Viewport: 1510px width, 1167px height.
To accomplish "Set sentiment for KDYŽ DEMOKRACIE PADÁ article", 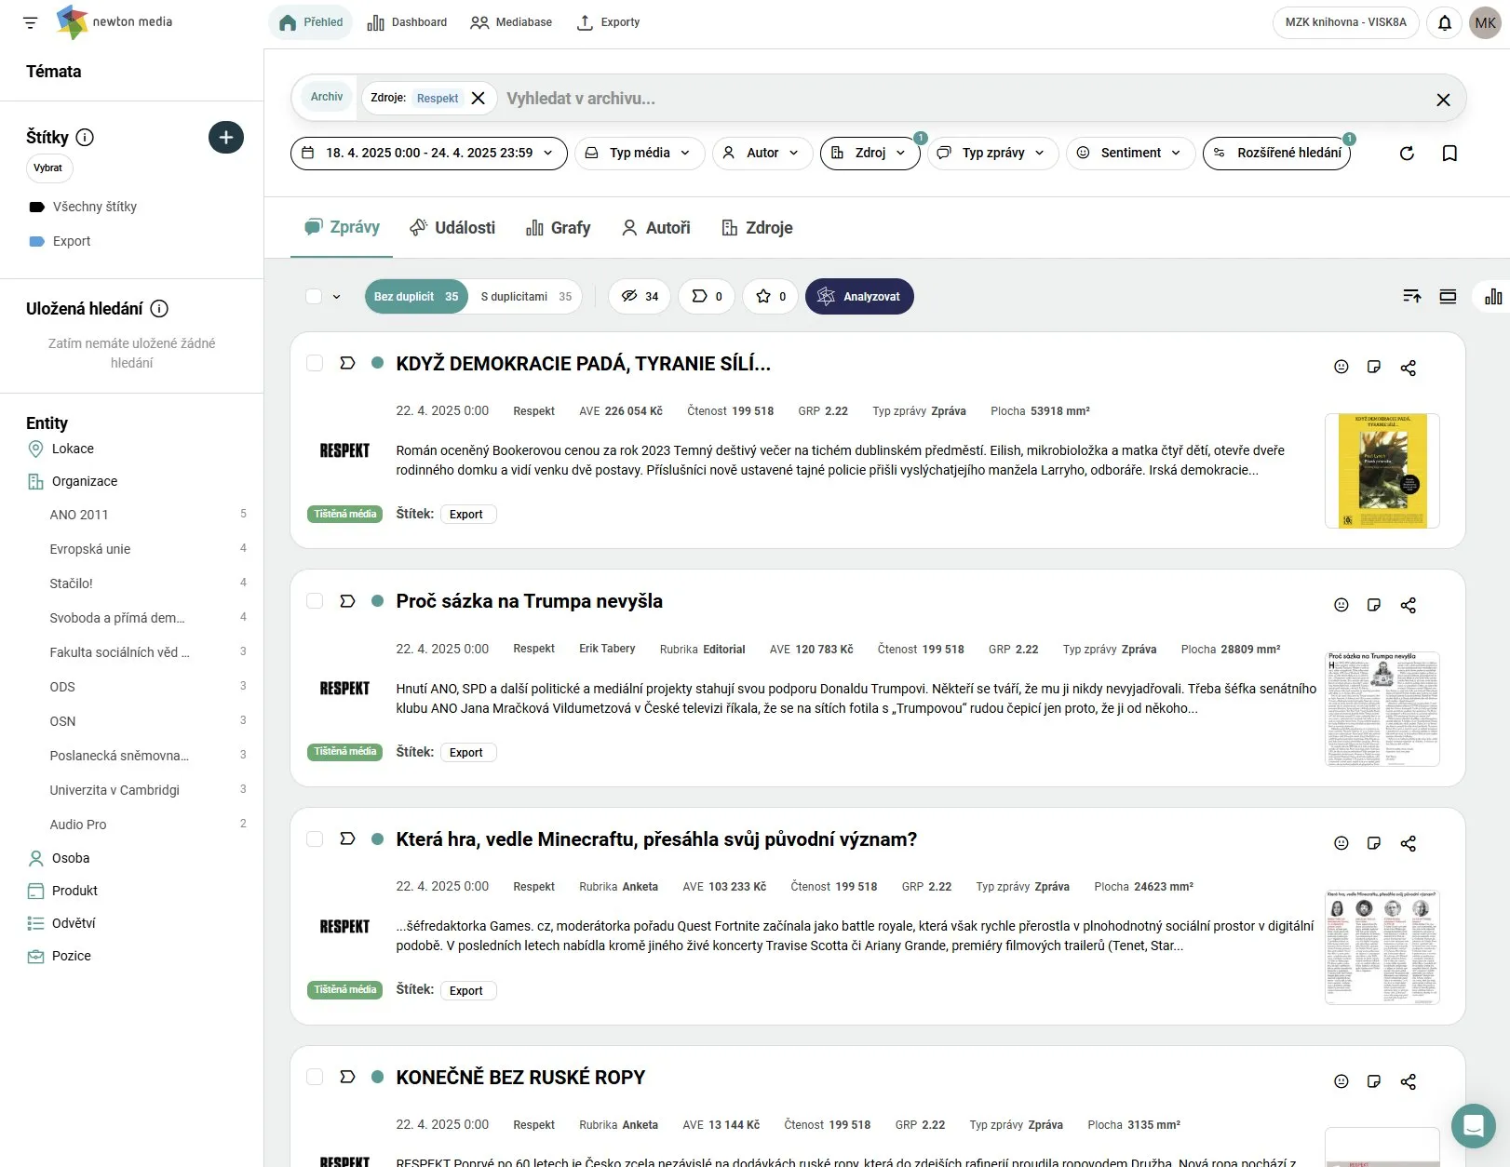I will [1341, 367].
